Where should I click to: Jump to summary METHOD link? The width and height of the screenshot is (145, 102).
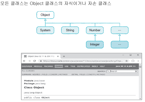[63, 75]
